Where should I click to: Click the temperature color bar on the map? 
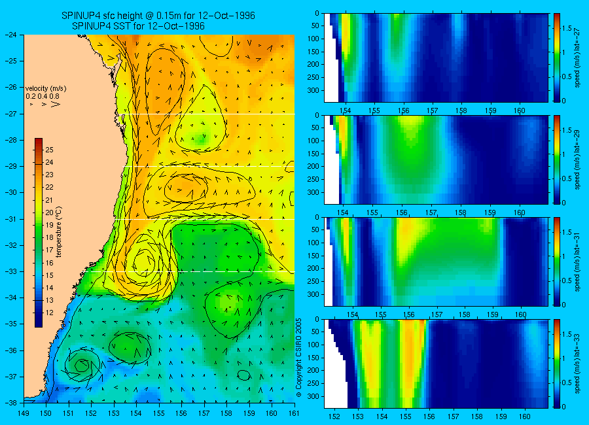39,233
